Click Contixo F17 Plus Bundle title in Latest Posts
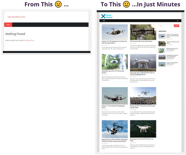 click(172, 63)
